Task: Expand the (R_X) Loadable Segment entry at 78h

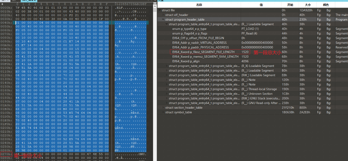Action: (x=167, y=66)
